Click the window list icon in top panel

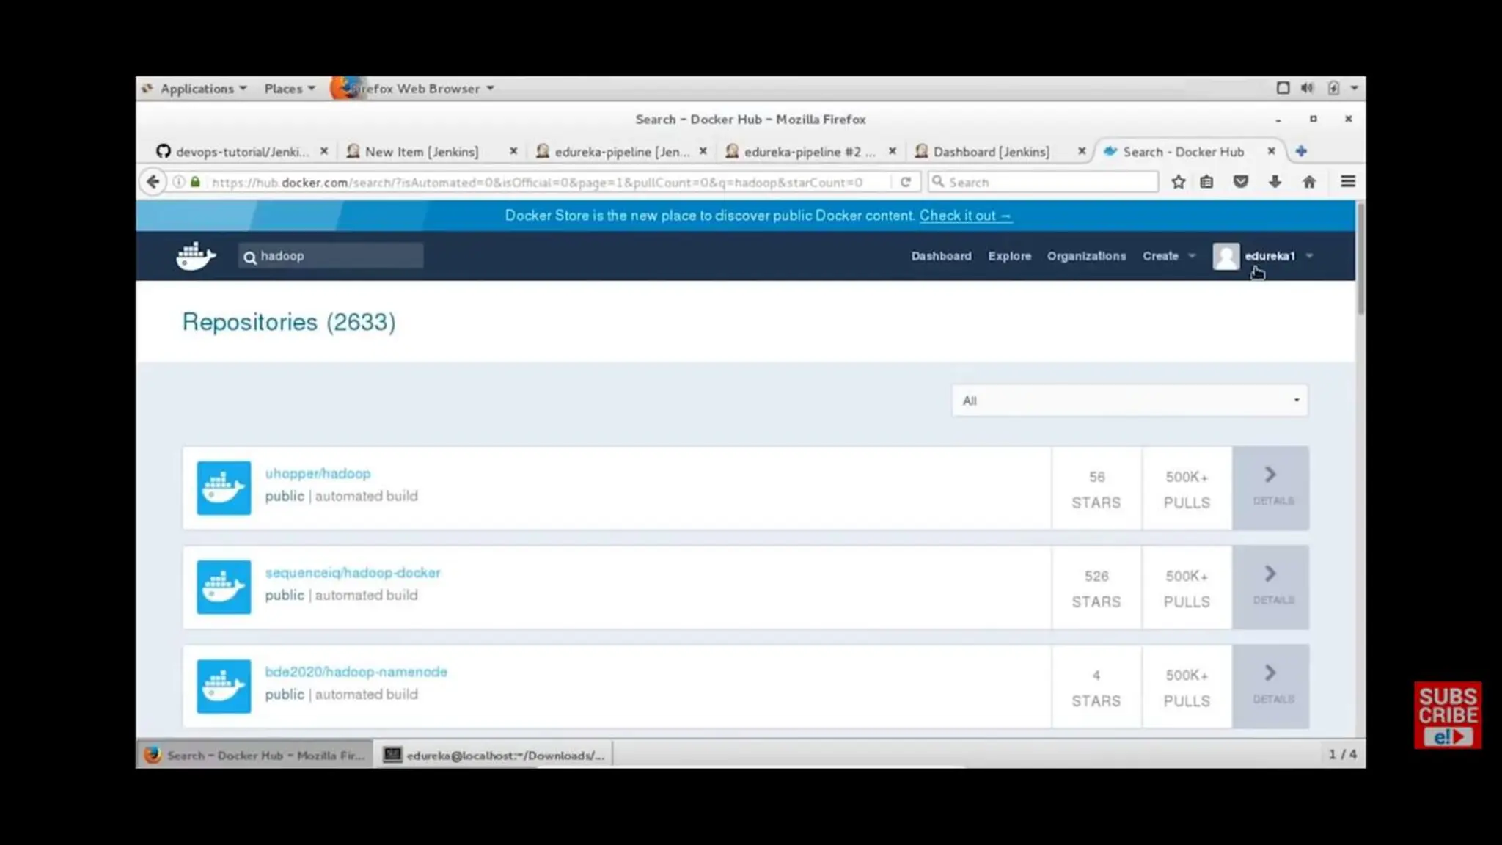pos(1283,88)
